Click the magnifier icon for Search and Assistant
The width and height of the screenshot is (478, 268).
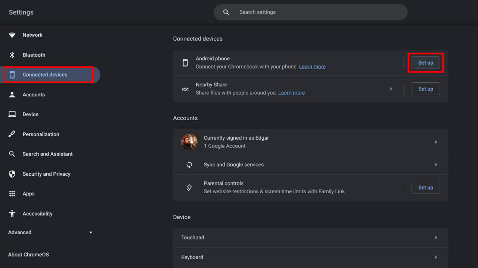pyautogui.click(x=12, y=154)
